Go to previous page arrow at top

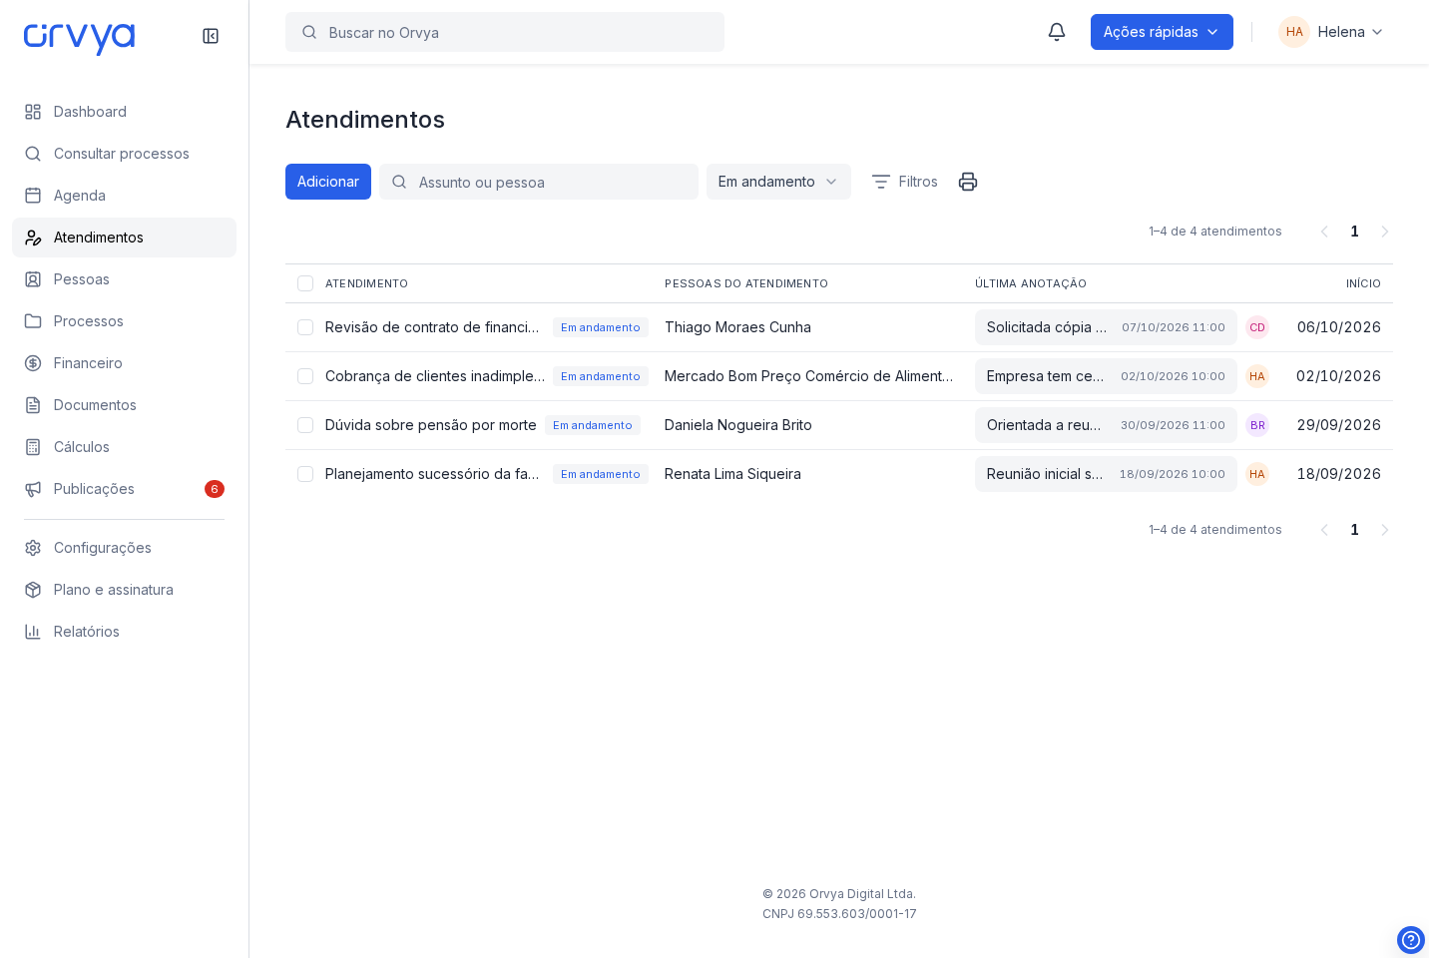(x=1324, y=232)
